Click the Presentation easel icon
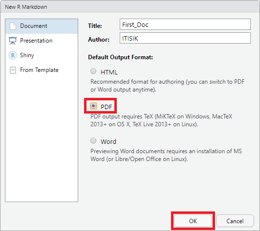 (13, 41)
